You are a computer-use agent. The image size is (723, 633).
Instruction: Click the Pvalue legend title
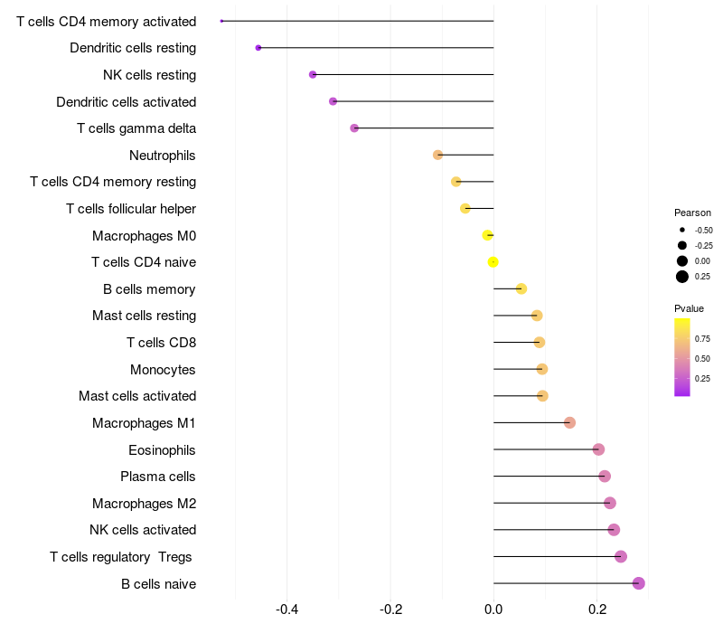point(689,308)
